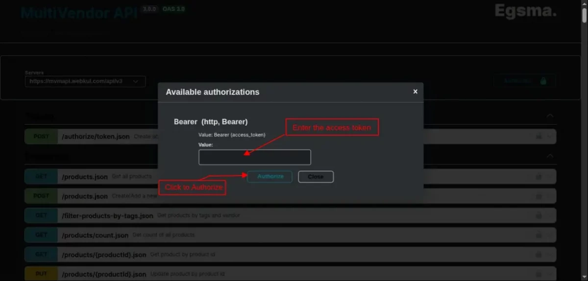Open the /filter-products-by-tags.json endpoint

107,215
